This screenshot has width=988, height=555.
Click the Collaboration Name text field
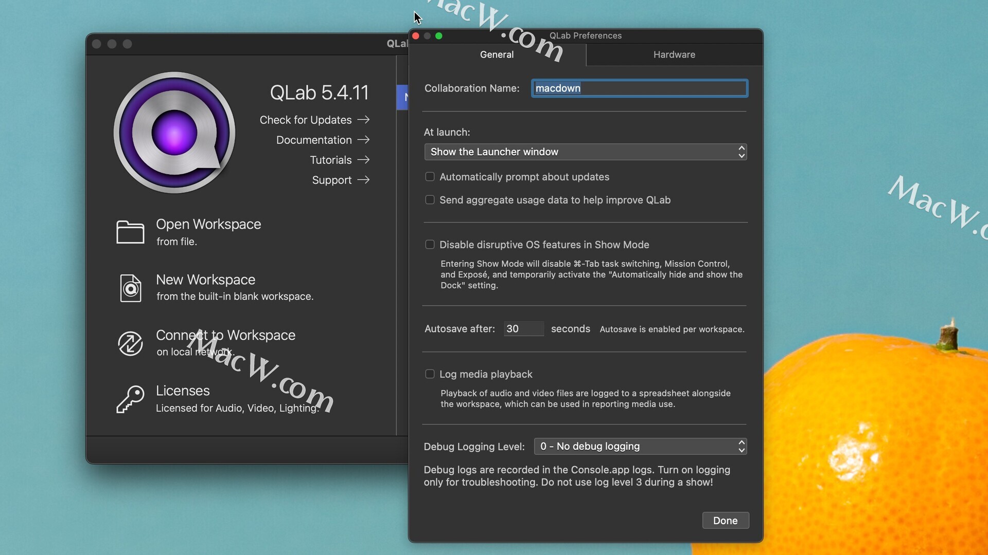(640, 88)
